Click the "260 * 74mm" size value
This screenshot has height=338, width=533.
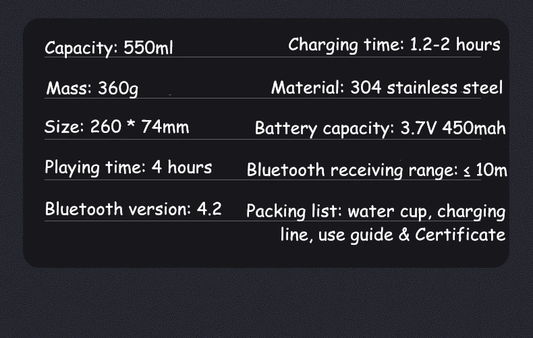tap(140, 127)
